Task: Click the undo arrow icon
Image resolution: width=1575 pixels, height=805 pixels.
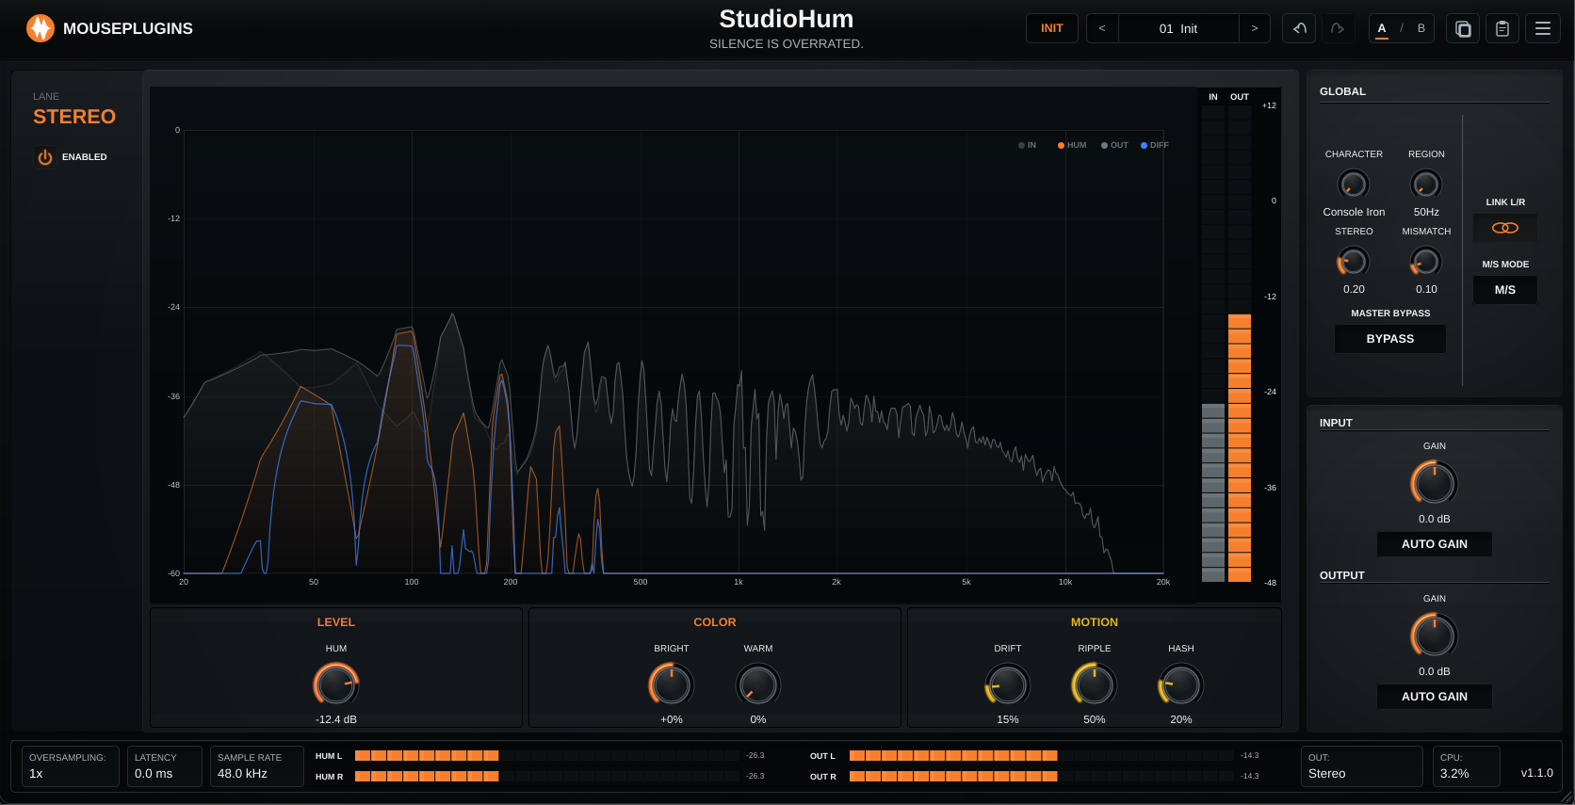Action: click(1299, 28)
